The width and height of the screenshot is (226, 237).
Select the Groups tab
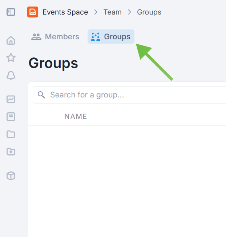tap(111, 37)
